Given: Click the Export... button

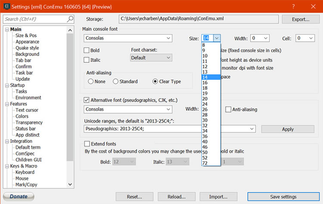Looking at the screenshot, I should 301,19.
